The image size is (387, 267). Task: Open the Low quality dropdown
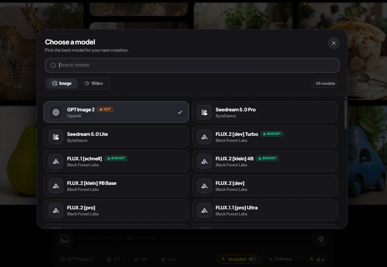tap(171, 259)
